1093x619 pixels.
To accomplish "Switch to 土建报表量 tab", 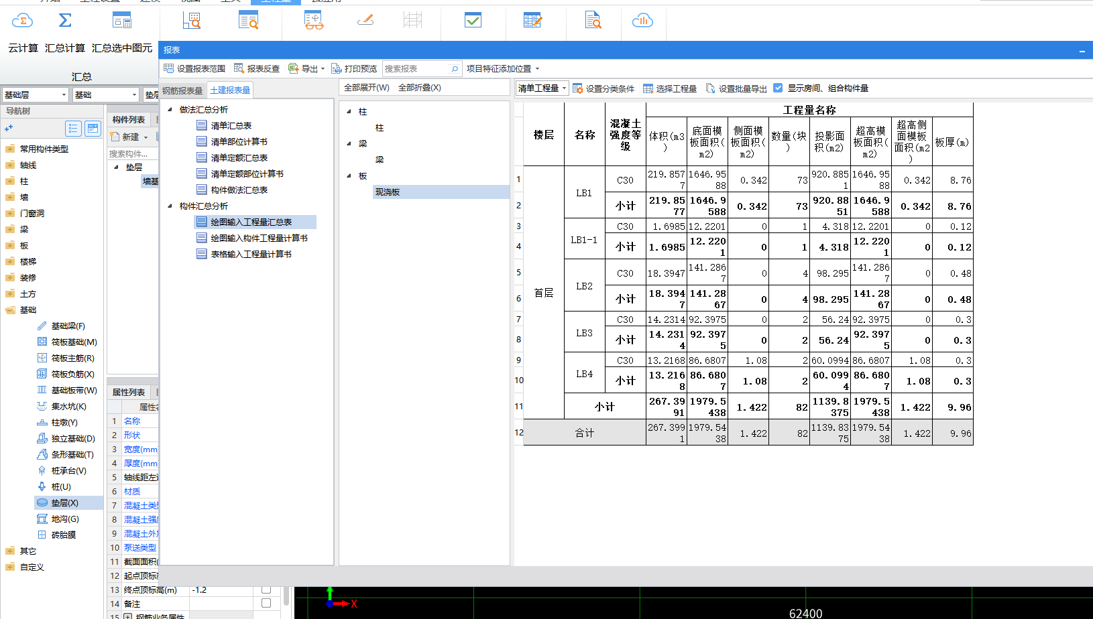I will 230,90.
